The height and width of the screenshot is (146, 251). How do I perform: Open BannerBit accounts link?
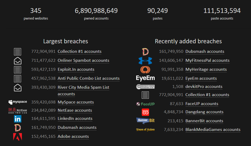point(204,121)
